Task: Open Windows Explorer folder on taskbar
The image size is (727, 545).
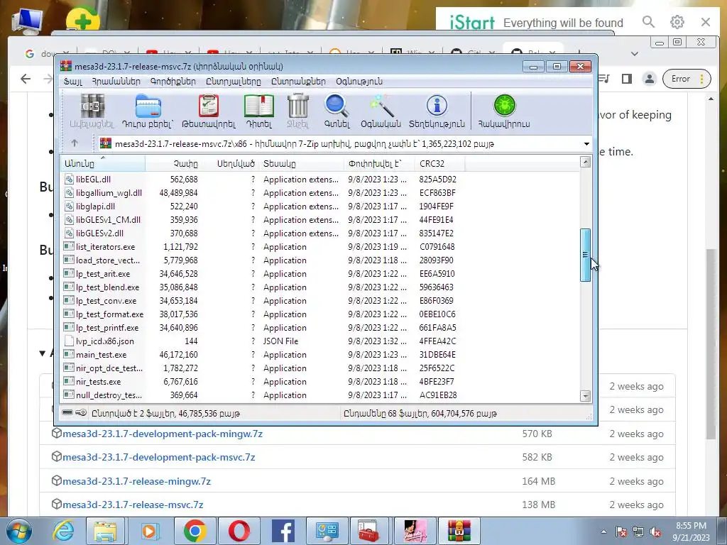Action: coord(106,531)
